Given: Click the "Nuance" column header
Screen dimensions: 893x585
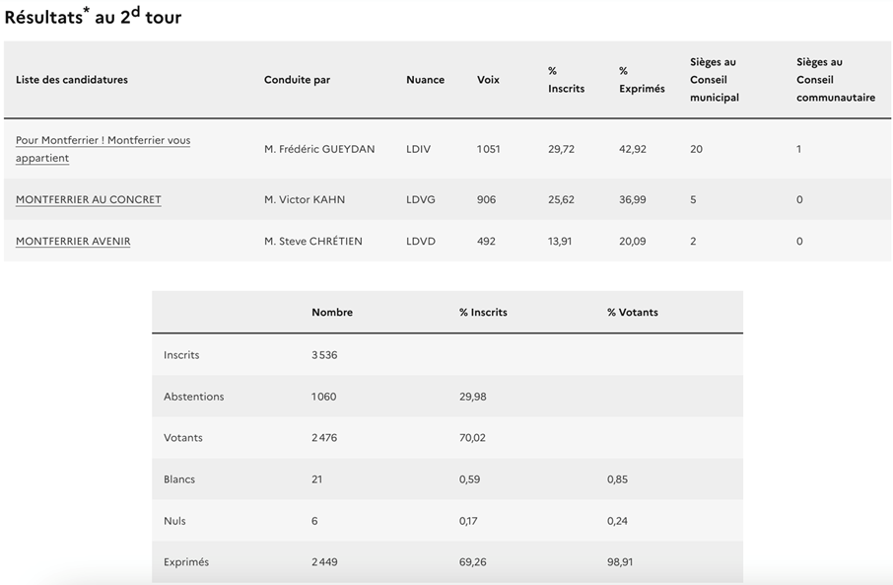Looking at the screenshot, I should click(x=425, y=80).
